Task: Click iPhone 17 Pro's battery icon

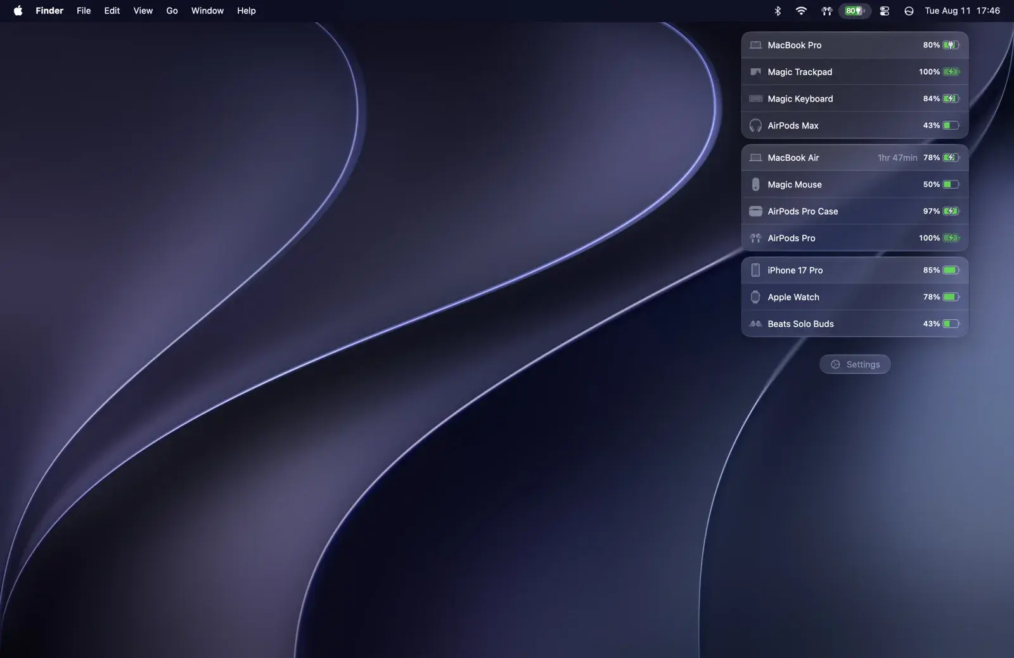Action: [x=951, y=270]
